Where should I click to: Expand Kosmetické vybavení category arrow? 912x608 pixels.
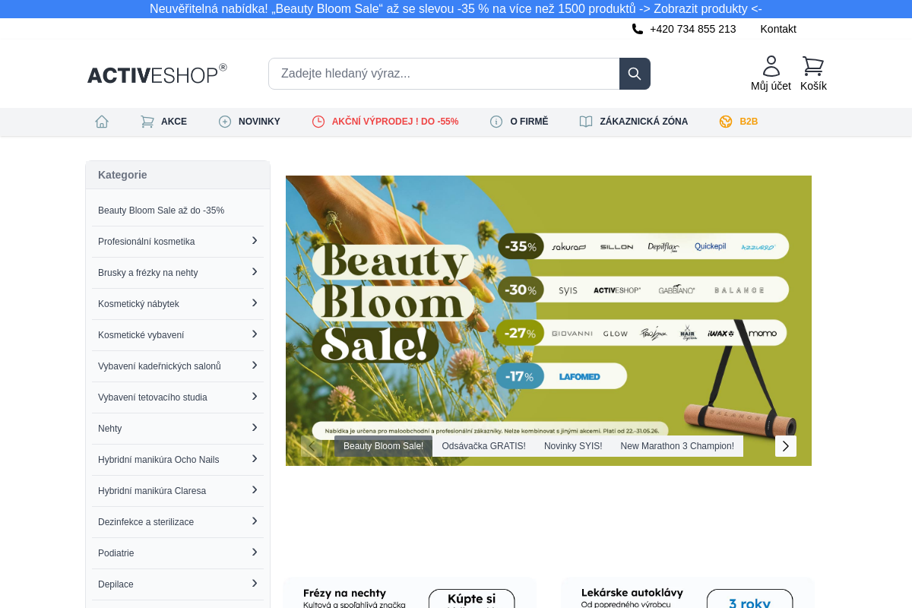(x=255, y=334)
